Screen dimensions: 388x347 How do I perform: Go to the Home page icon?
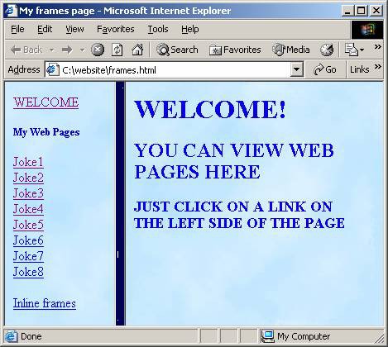[x=137, y=50]
